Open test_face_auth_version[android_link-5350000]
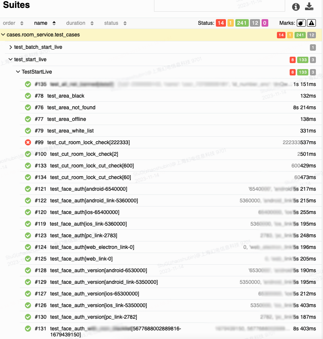Viewport: 323px width, 339px height. click(x=171, y=282)
